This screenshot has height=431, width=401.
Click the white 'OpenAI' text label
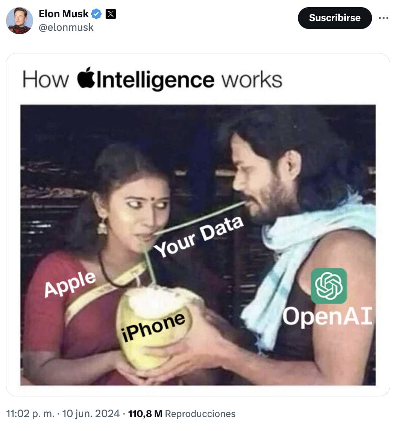click(327, 317)
